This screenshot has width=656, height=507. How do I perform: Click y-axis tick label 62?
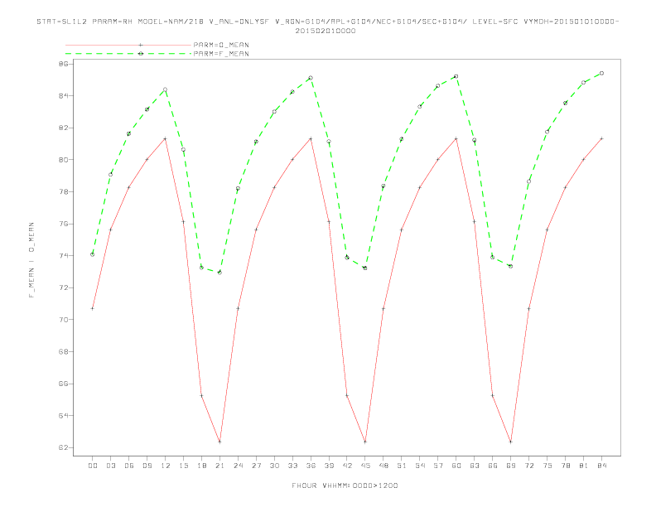(x=63, y=447)
